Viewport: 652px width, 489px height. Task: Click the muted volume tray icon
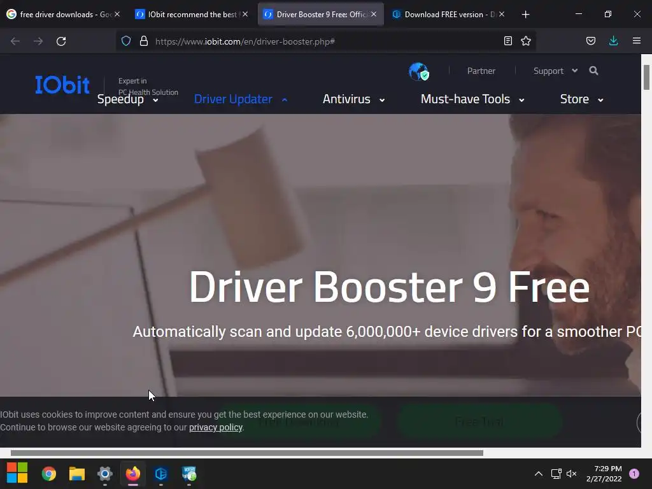571,474
